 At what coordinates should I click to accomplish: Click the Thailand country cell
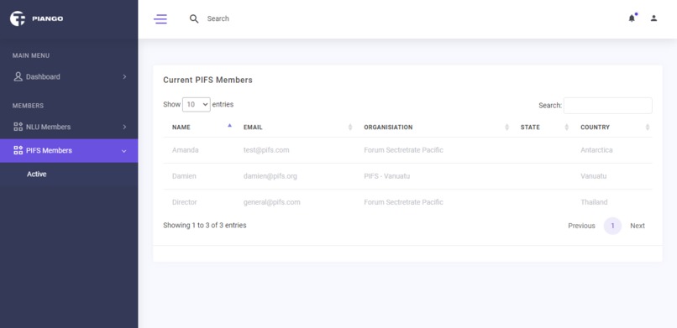click(x=594, y=202)
